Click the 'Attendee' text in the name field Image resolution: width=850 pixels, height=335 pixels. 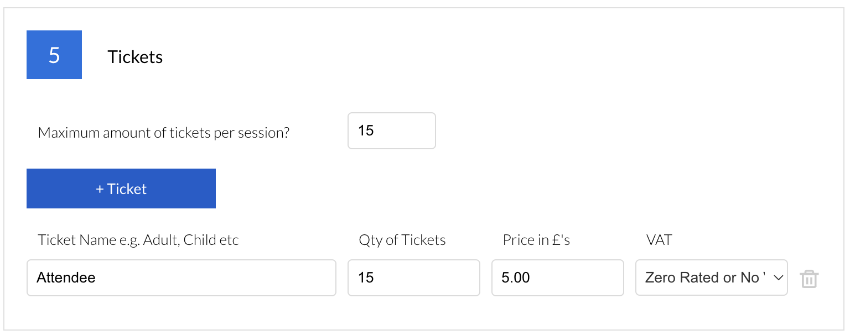click(x=66, y=278)
